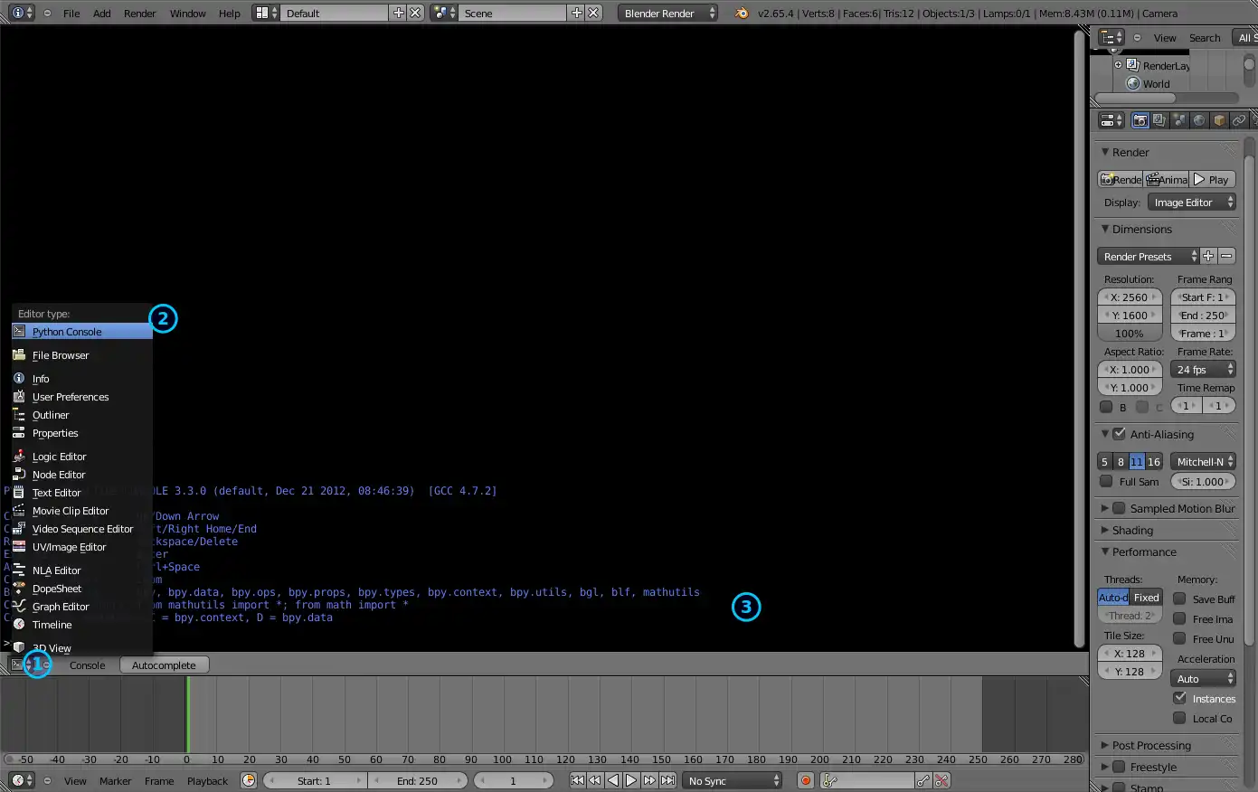Open the Render menu in the top bar
Image resolution: width=1258 pixels, height=792 pixels.
click(x=139, y=13)
